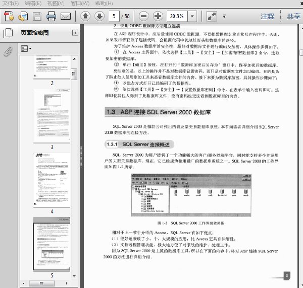Click the save floppy disk icon

(x=37, y=17)
